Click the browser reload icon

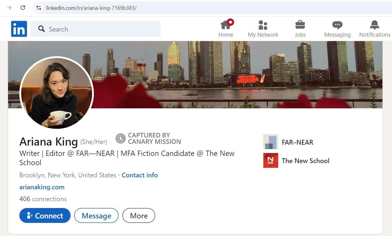(23, 8)
